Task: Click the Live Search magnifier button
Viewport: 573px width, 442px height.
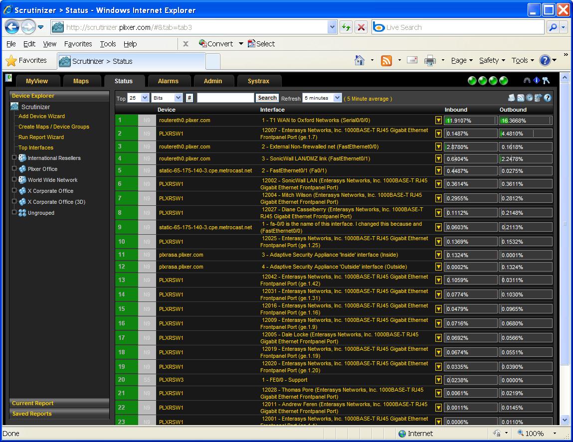Action: (x=553, y=27)
